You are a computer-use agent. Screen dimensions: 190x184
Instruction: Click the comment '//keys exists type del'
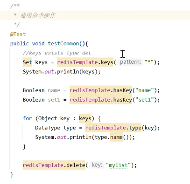click(57, 53)
